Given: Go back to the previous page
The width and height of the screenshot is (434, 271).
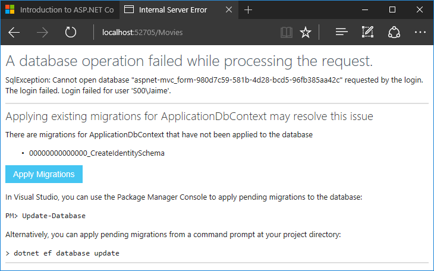Looking at the screenshot, I should pos(14,32).
